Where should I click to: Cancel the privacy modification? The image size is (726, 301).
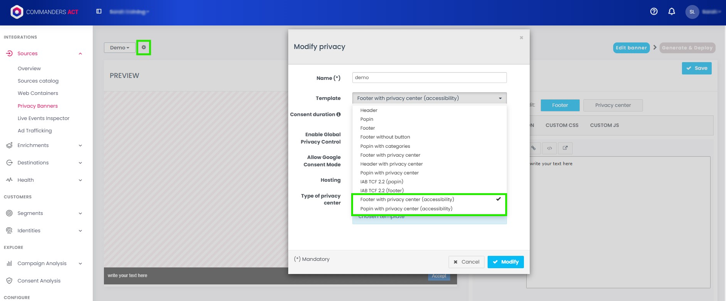[x=466, y=262]
